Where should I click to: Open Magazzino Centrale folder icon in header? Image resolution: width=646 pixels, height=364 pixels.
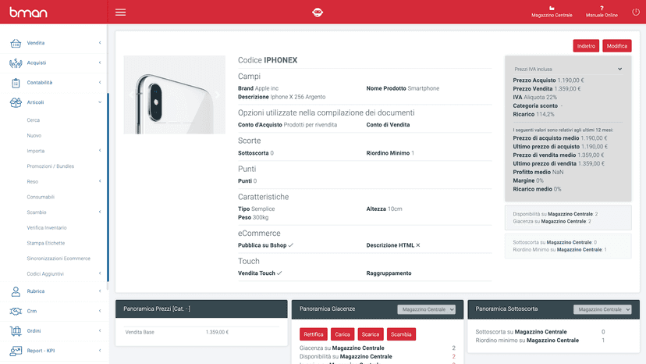[x=552, y=8]
